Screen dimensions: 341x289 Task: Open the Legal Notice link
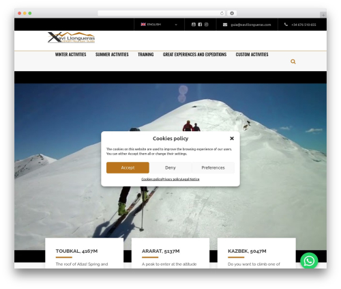click(x=190, y=179)
